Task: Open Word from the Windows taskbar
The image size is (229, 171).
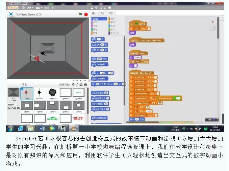Action: pyautogui.click(x=42, y=128)
